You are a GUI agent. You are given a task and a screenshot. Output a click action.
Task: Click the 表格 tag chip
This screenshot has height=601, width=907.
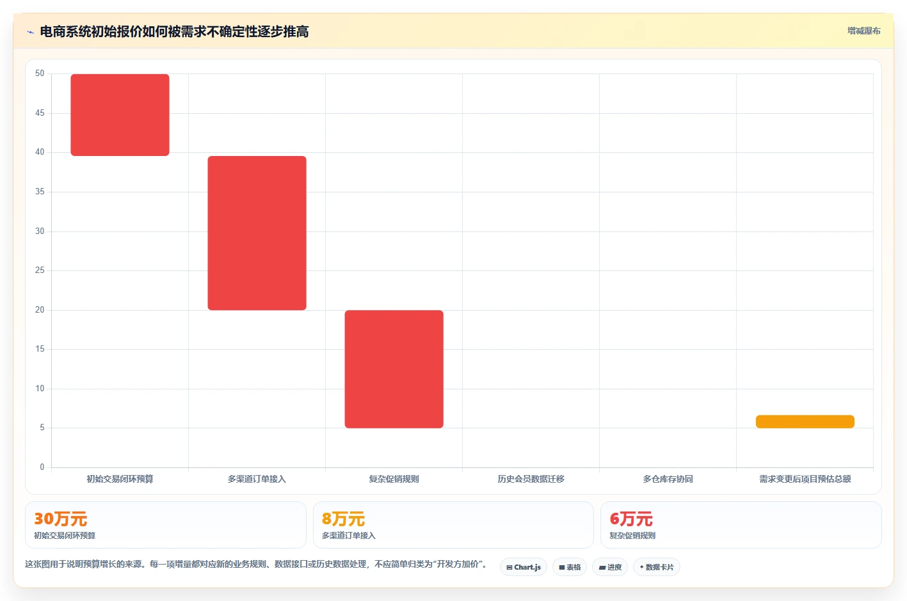point(570,567)
